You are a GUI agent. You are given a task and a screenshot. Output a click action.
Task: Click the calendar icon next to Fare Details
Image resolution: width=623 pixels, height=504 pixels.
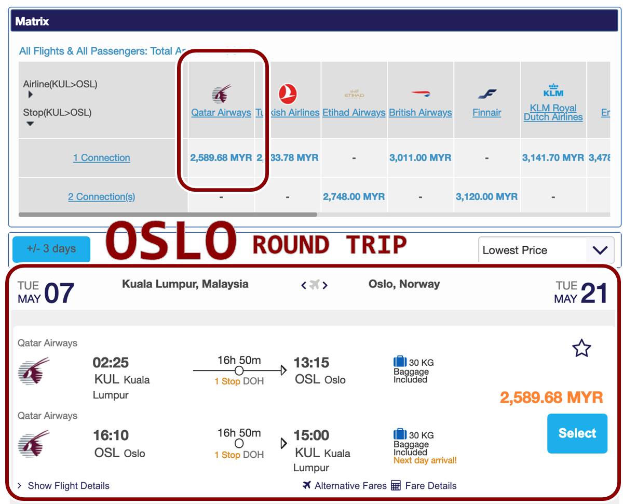coord(396,486)
